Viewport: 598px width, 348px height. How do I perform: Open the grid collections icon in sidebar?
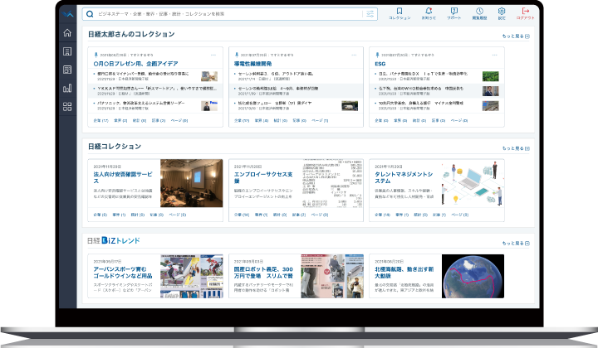pyautogui.click(x=67, y=107)
